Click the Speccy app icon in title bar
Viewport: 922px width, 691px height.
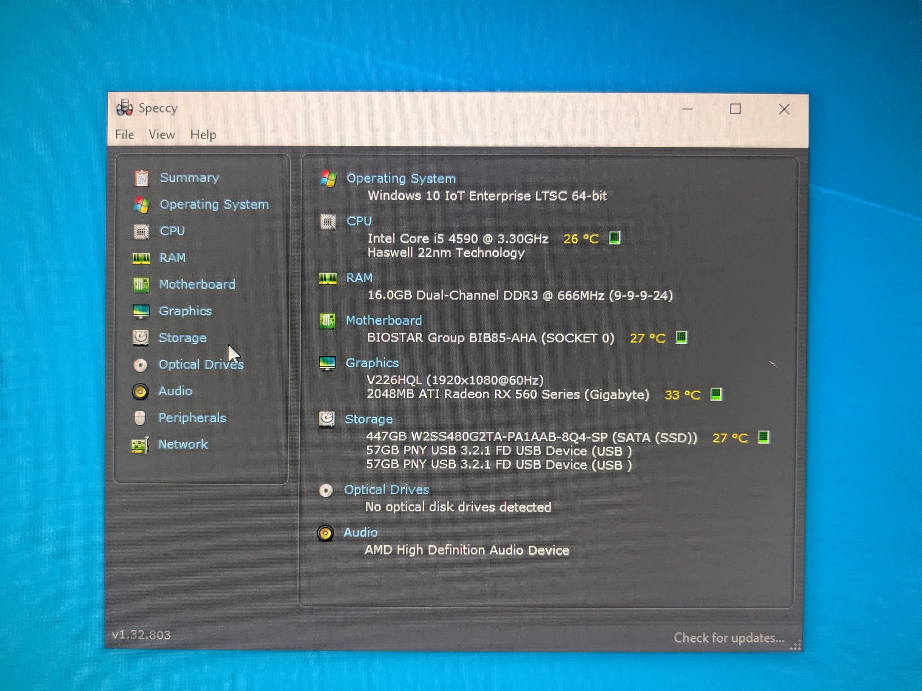pyautogui.click(x=124, y=108)
